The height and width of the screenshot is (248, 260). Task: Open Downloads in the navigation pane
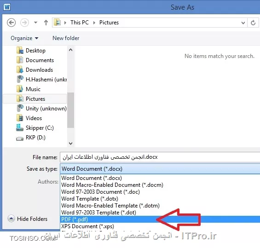[39, 70]
